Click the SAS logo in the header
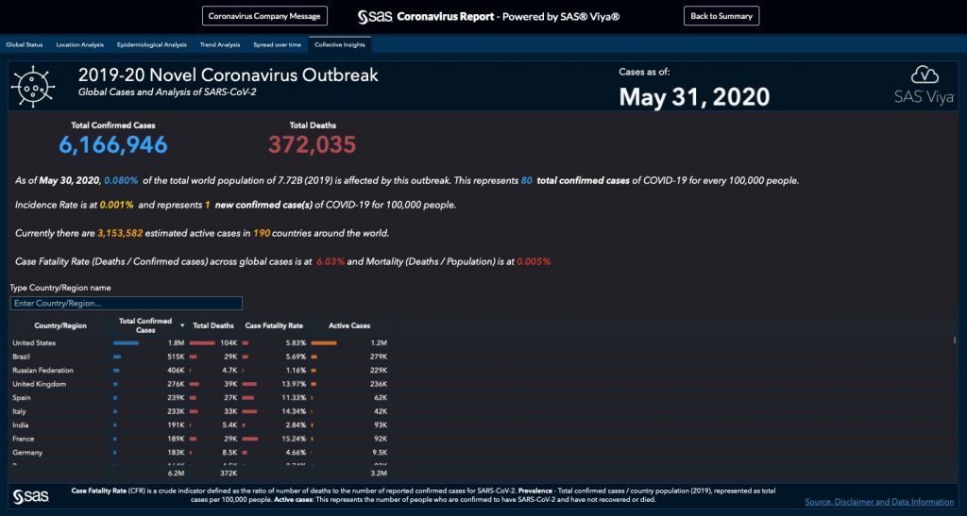This screenshot has width=967, height=516. (x=375, y=17)
